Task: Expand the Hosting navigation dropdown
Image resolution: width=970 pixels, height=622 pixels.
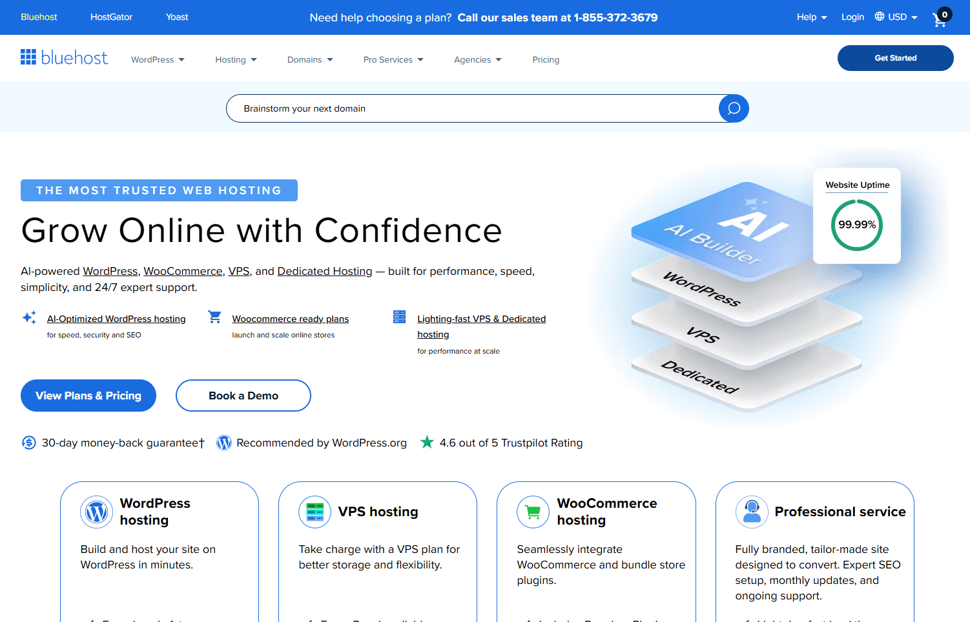Action: tap(236, 59)
